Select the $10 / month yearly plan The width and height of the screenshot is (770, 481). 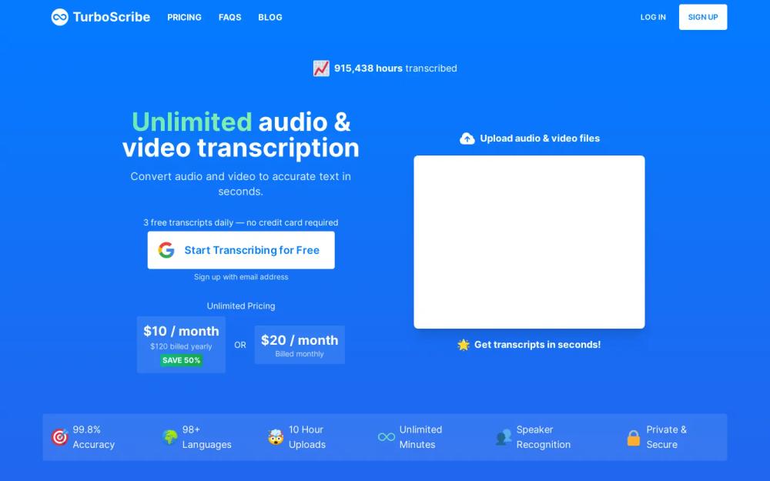pos(181,345)
